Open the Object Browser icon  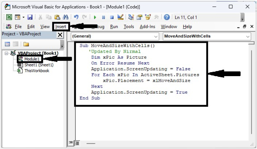click(148, 17)
